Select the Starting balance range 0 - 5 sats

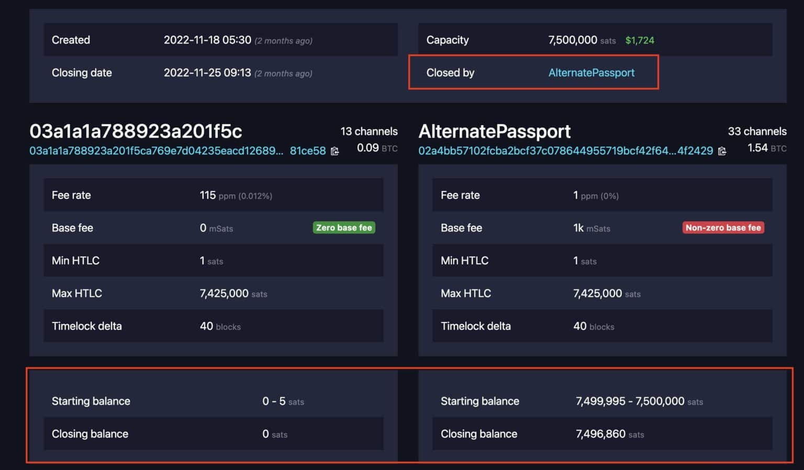pyautogui.click(x=273, y=401)
